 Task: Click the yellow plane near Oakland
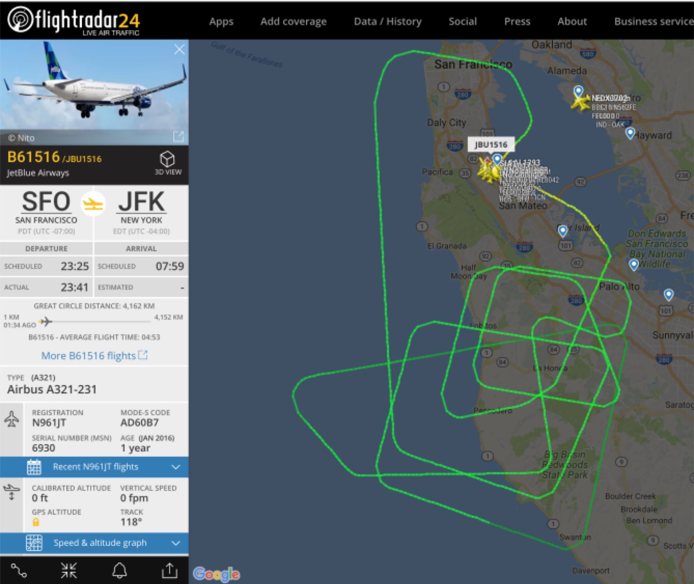pos(580,102)
